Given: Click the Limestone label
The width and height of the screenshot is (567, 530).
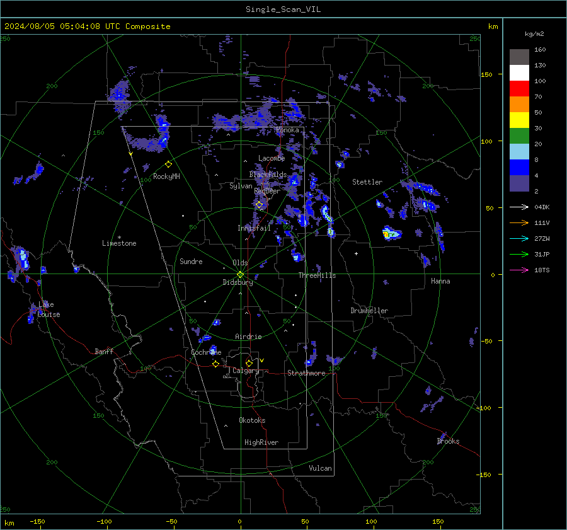Looking at the screenshot, I should point(119,243).
